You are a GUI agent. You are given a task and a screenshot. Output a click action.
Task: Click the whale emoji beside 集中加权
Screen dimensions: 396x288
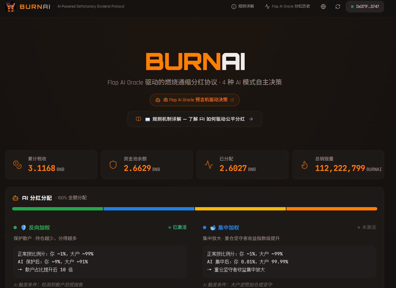click(x=213, y=228)
